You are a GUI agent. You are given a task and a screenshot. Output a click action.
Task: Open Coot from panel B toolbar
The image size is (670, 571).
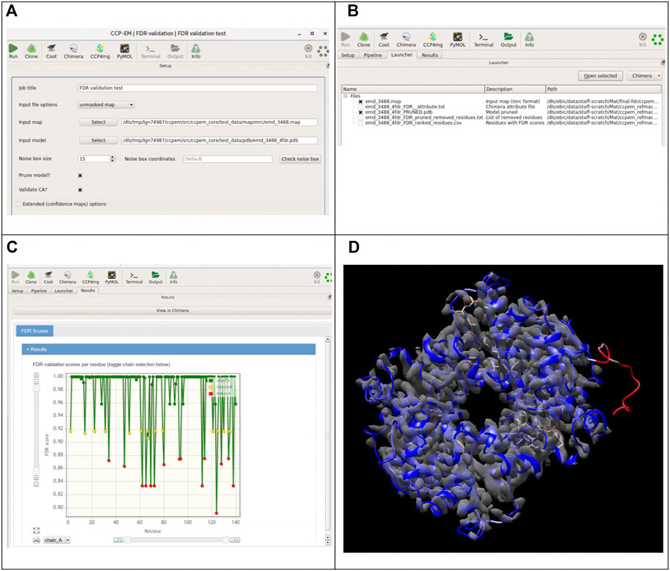(x=384, y=40)
